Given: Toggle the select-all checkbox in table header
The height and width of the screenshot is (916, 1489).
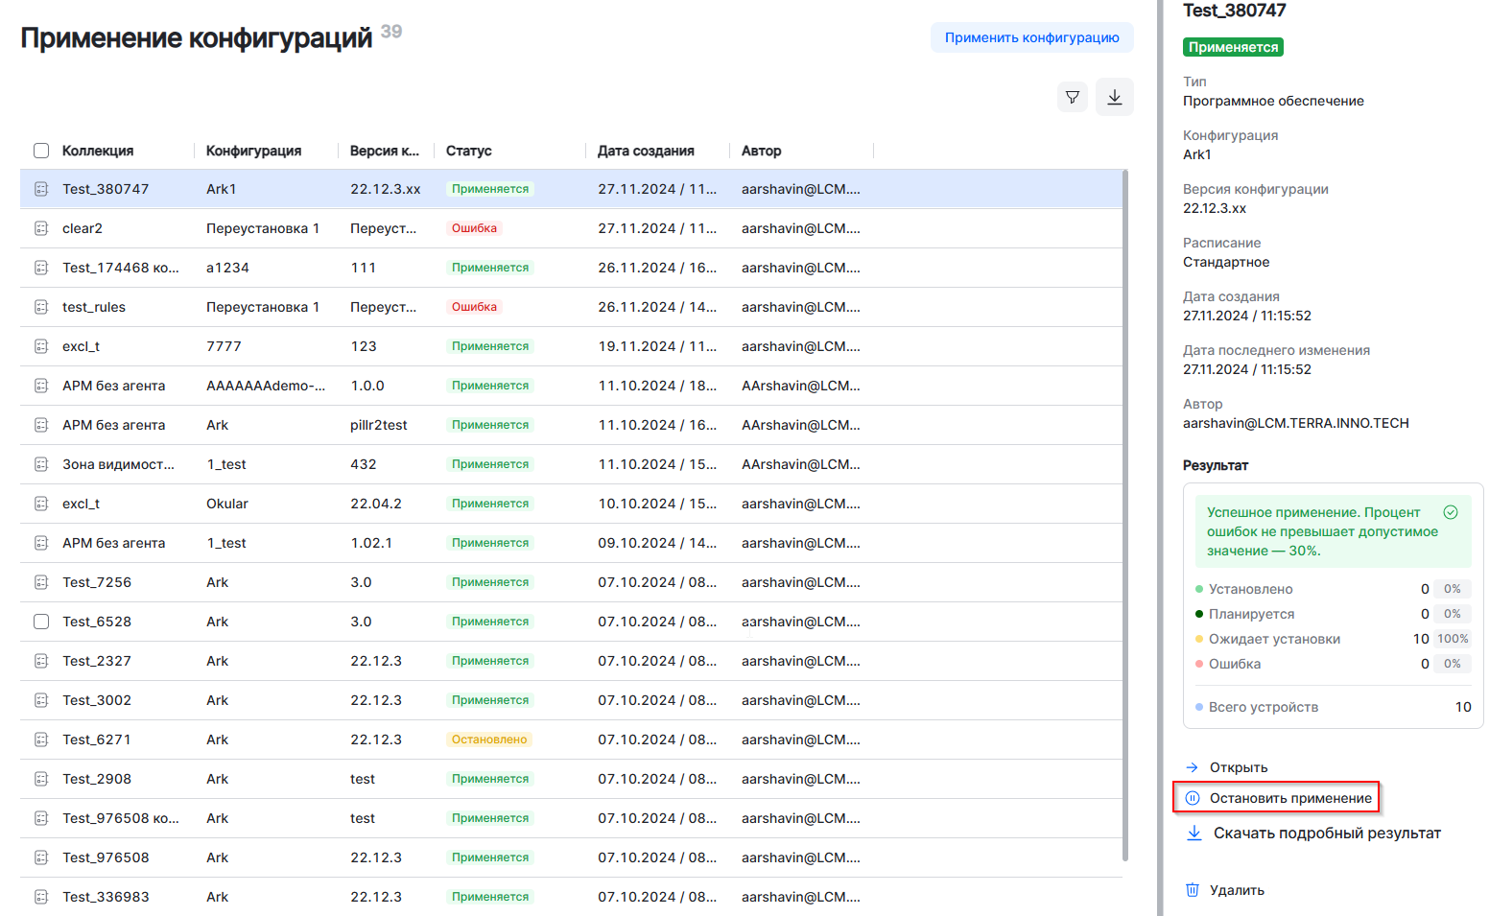Looking at the screenshot, I should point(41,151).
